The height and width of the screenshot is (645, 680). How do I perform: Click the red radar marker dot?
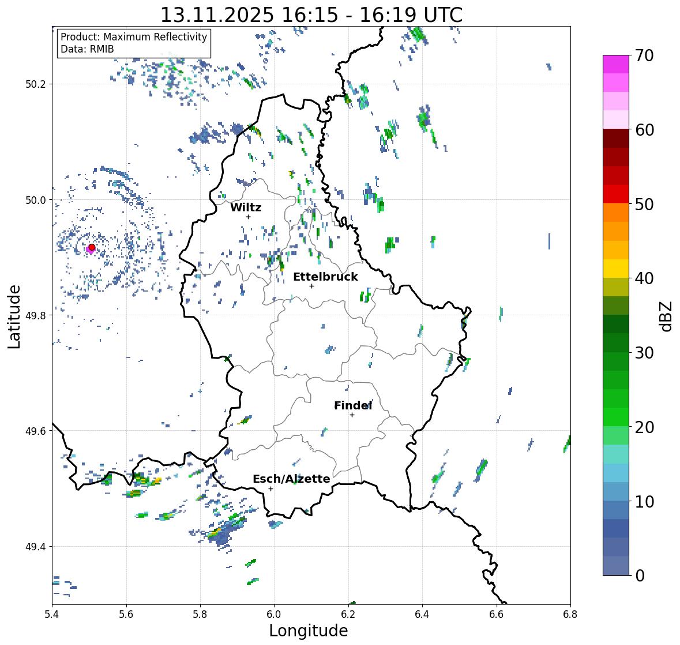(92, 247)
